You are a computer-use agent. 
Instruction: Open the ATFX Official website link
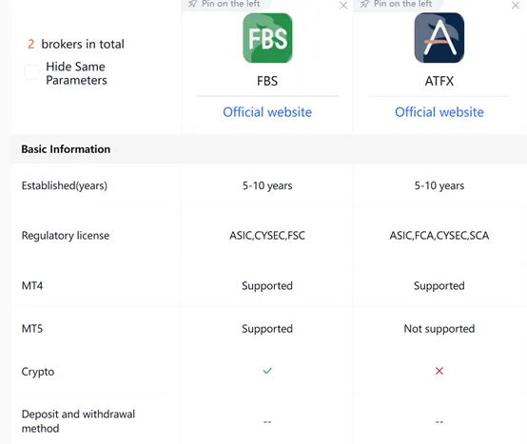439,112
